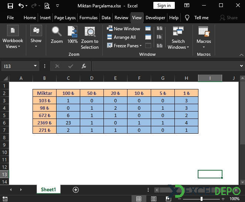Expand Workbook Views dropdown

pos(13,37)
